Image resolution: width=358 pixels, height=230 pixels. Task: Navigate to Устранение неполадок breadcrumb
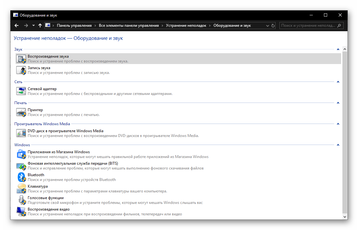coord(186,25)
